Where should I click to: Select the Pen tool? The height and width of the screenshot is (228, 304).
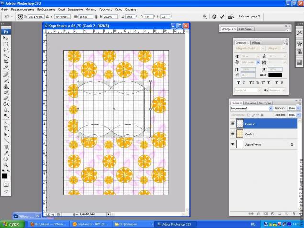pyautogui.click(x=6, y=123)
